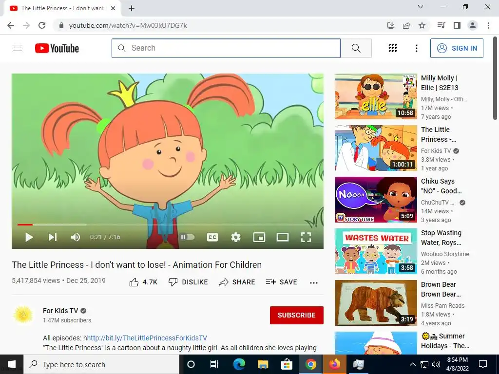The image size is (499, 374).
Task: Share this page from address bar
Action: point(406,25)
